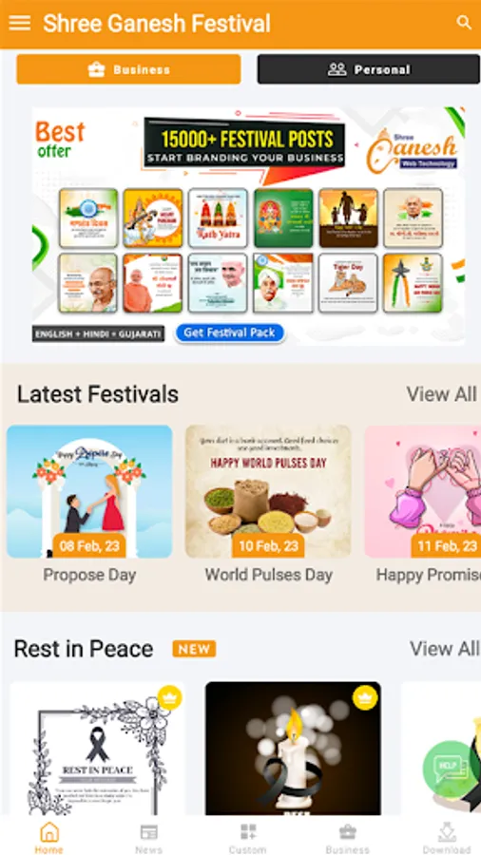Open the World Pulses Day thumbnail

[268, 491]
